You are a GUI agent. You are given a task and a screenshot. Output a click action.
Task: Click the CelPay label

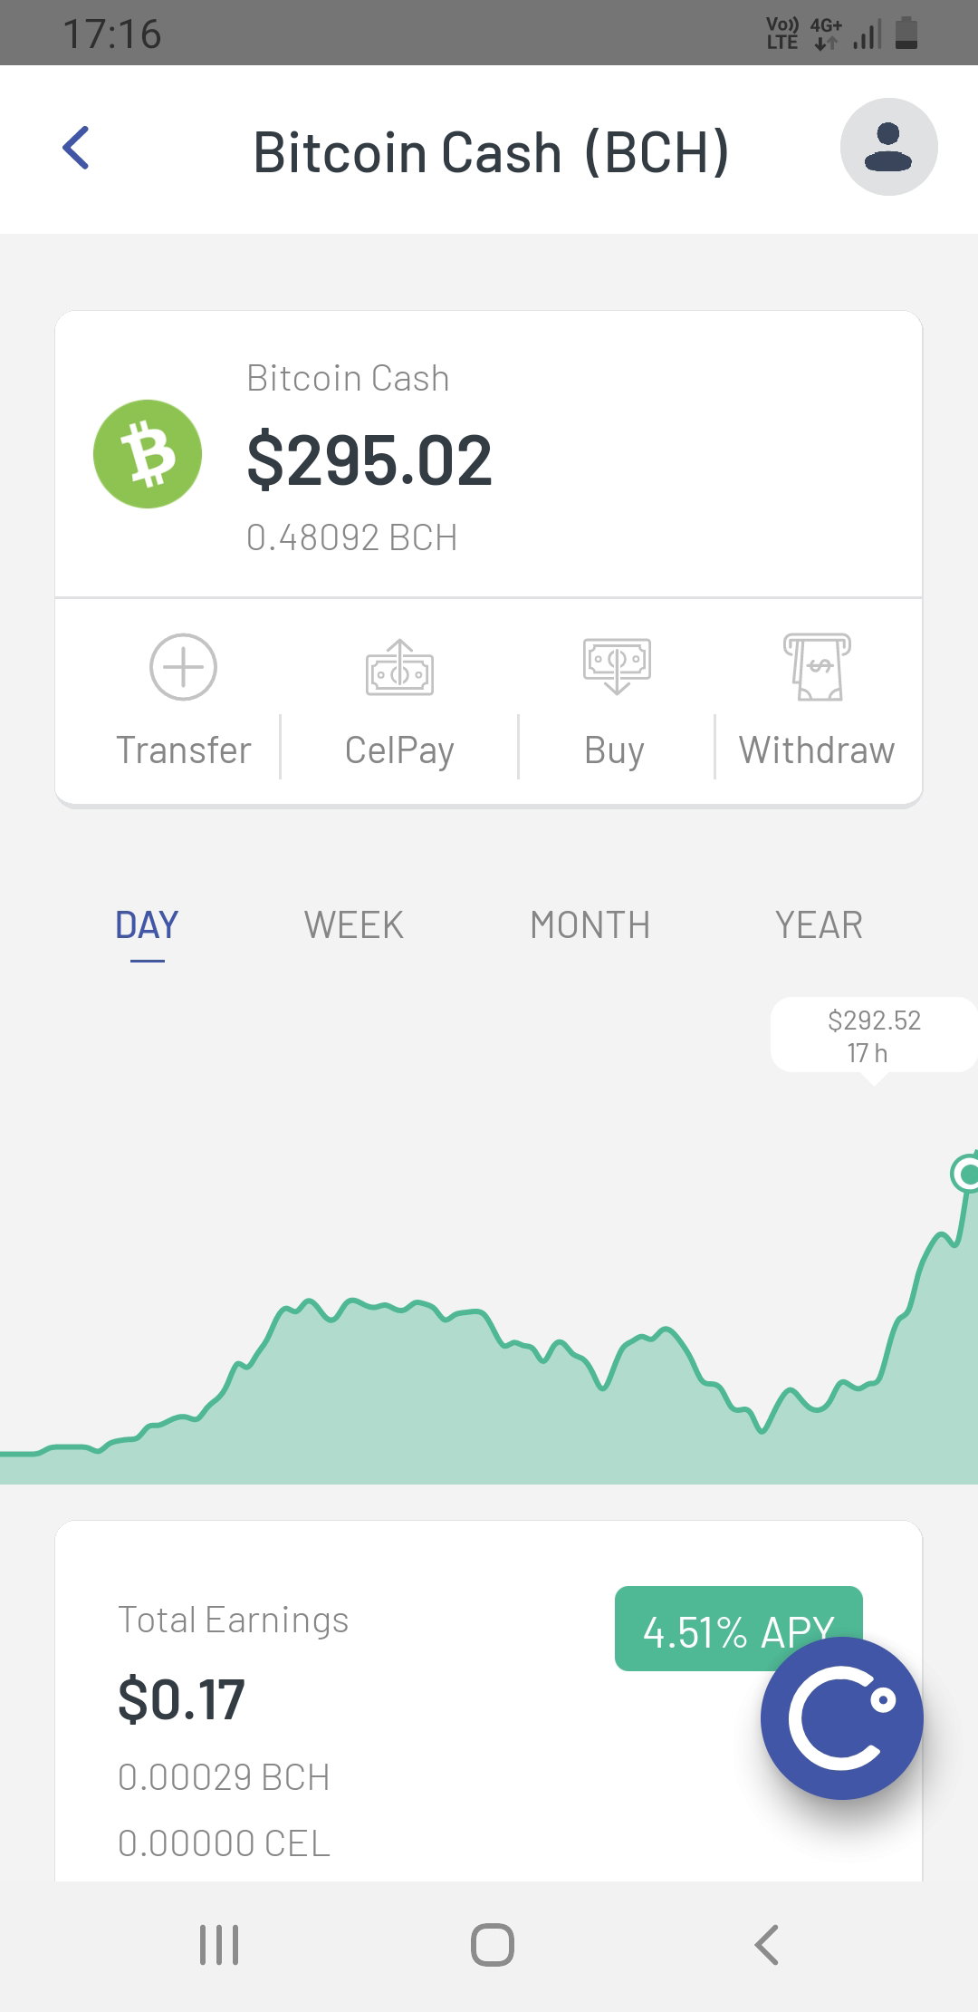click(x=399, y=751)
